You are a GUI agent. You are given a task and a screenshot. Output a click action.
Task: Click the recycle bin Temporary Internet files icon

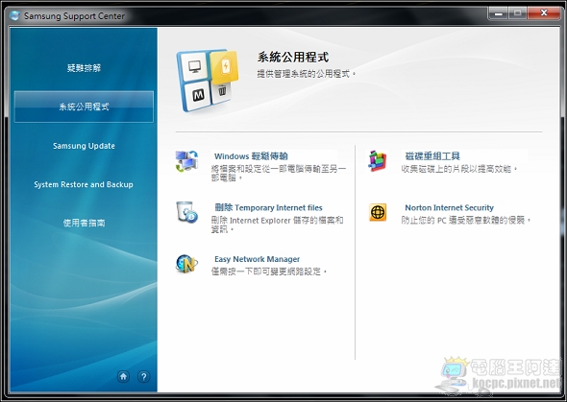pyautogui.click(x=186, y=212)
